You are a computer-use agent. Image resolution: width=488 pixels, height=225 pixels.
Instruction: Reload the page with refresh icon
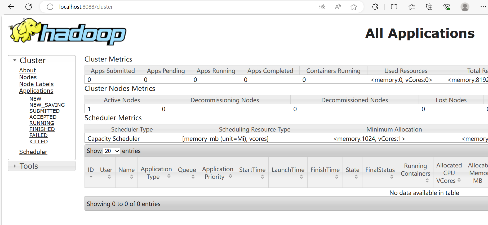[x=29, y=7]
